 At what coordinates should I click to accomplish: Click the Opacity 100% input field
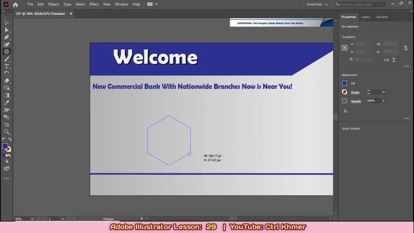coord(373,101)
